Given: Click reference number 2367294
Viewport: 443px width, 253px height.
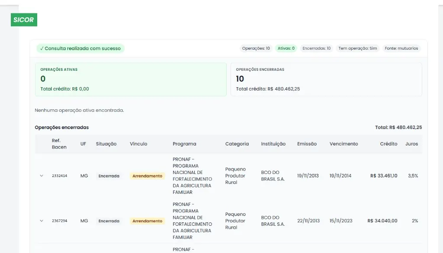Looking at the screenshot, I should click(60, 221).
